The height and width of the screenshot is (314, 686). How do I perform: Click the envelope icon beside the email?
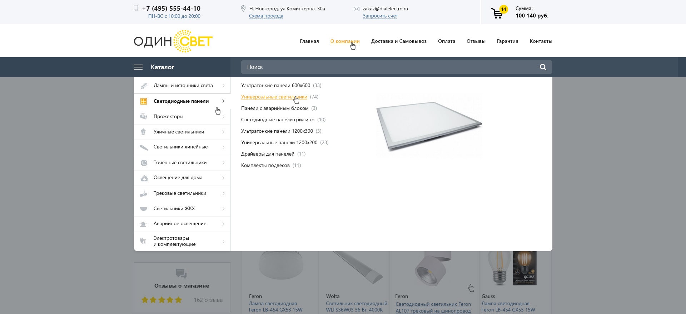(357, 9)
